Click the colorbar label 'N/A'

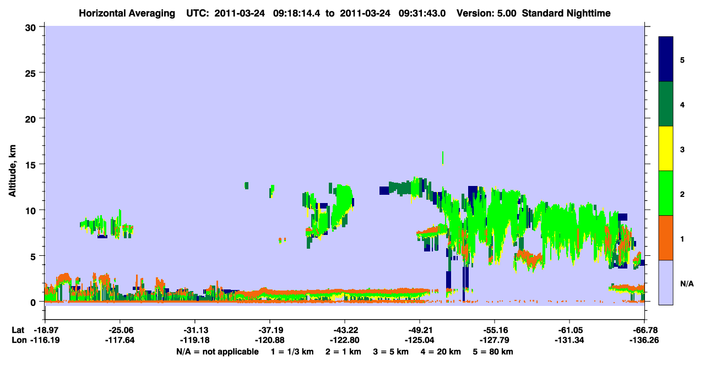[686, 283]
